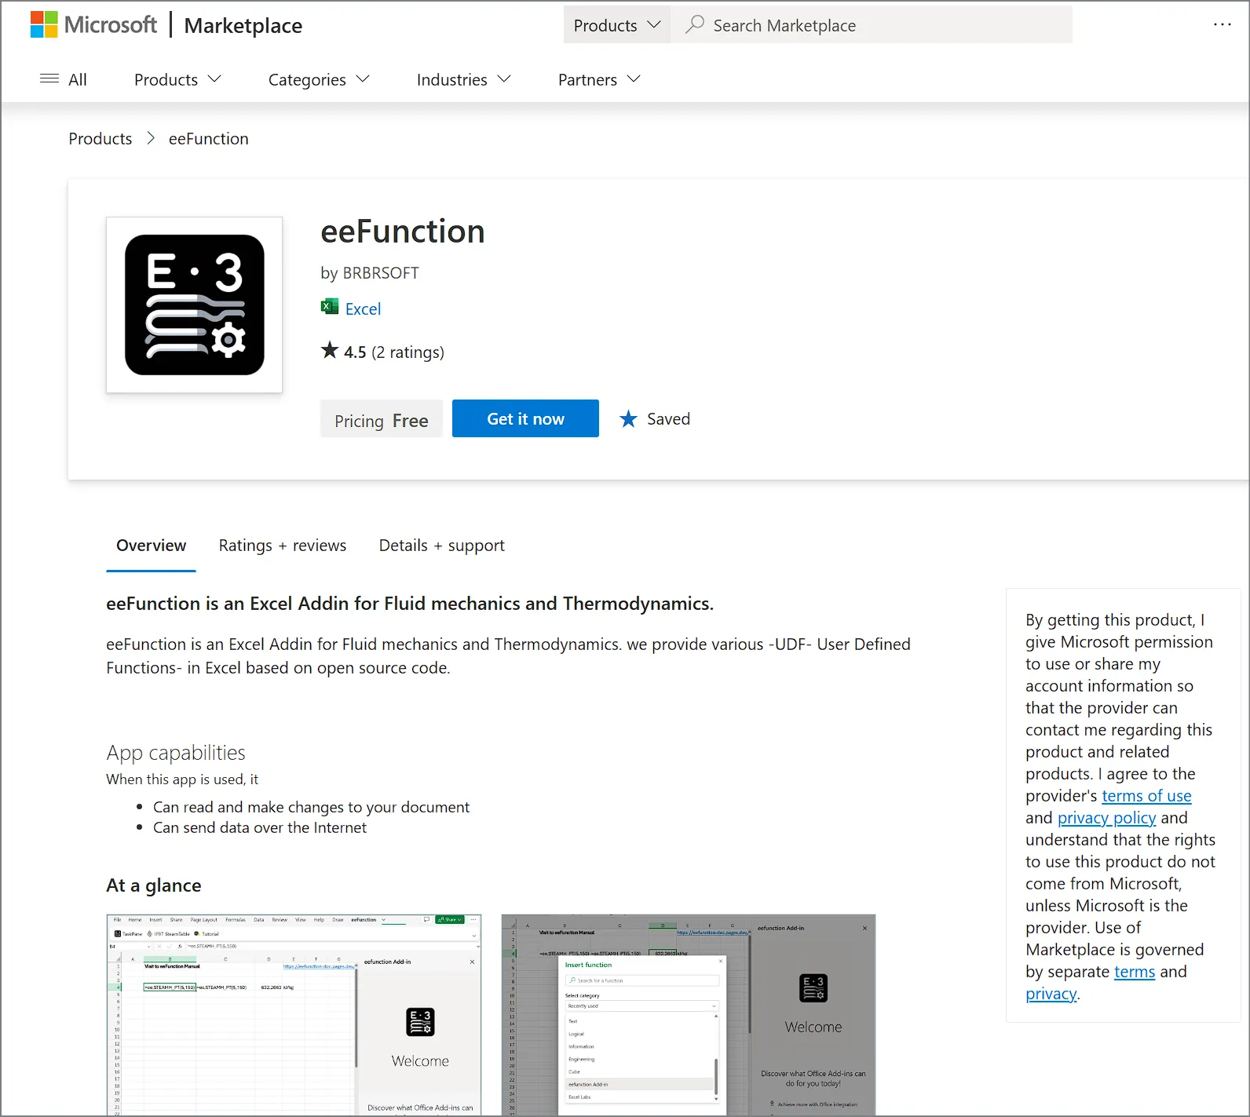The image size is (1250, 1117).
Task: Click the eeFunction app logo
Action: (x=194, y=305)
